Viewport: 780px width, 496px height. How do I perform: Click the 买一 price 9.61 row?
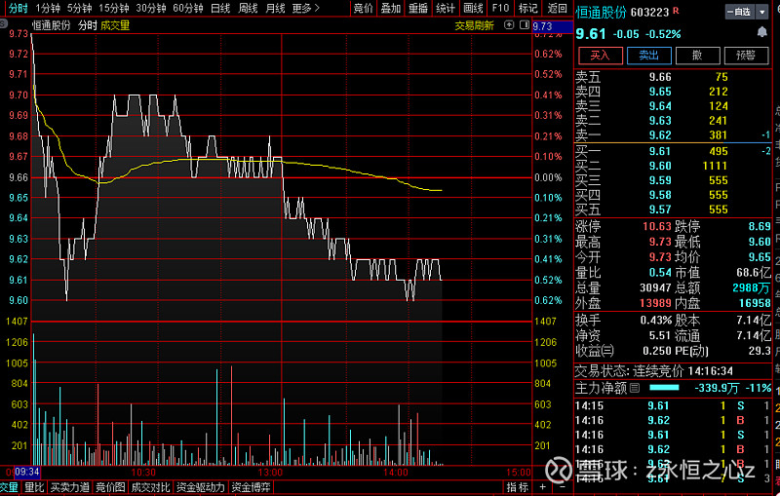point(672,151)
